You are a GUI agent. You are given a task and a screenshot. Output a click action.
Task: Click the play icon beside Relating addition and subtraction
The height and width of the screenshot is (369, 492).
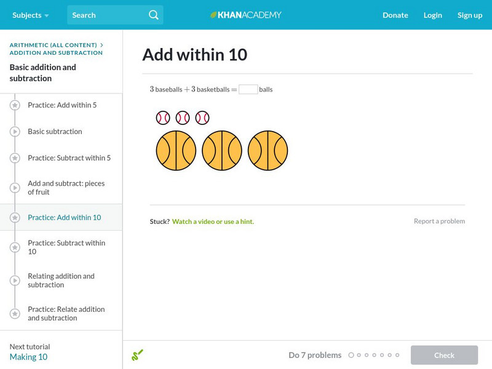[15, 280]
